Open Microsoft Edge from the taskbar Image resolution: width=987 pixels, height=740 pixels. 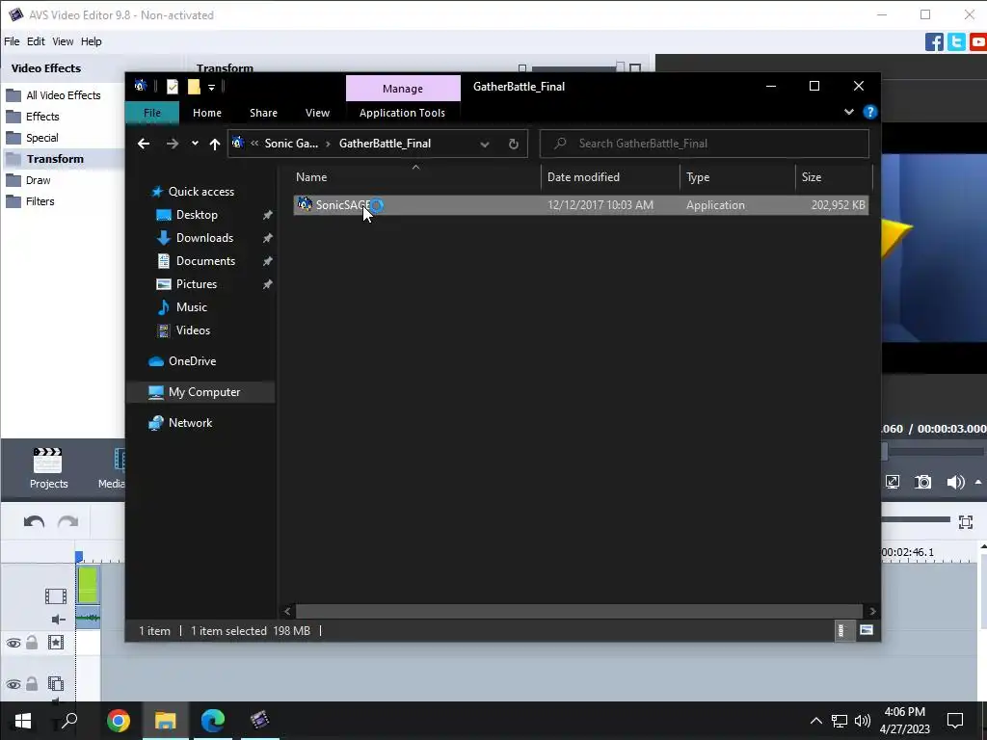(213, 721)
